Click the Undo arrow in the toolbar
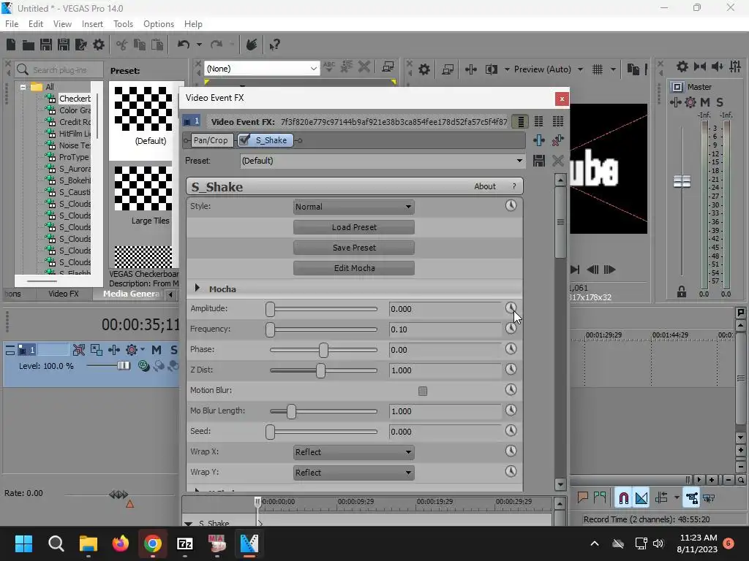The height and width of the screenshot is (561, 749). click(x=184, y=45)
